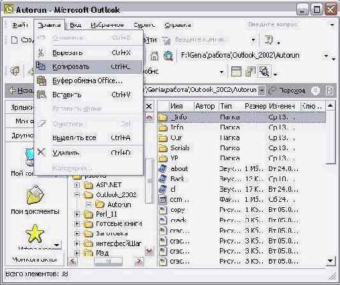Click the Ярлыки Outlook group button
Image resolution: width=340 pixels, height=285 pixels.
click(x=20, y=107)
